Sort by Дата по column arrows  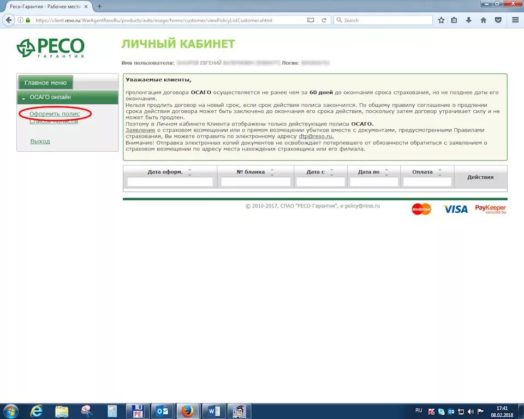pyautogui.click(x=386, y=172)
